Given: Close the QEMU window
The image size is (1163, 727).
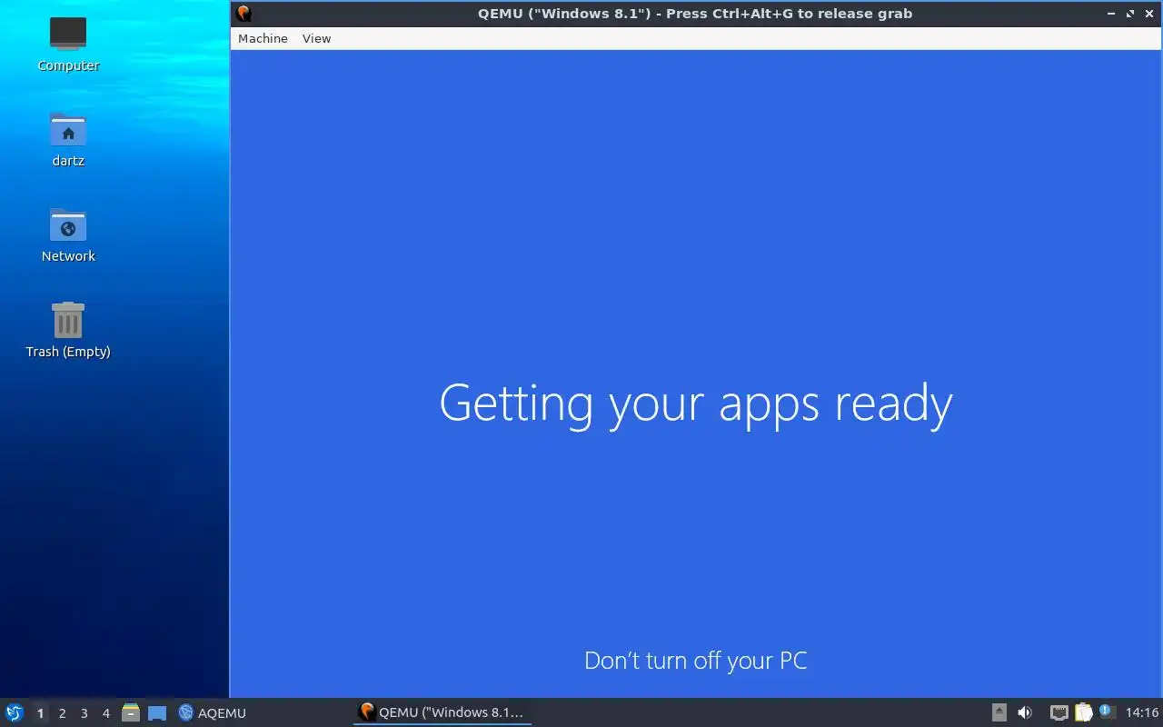Looking at the screenshot, I should (x=1149, y=14).
